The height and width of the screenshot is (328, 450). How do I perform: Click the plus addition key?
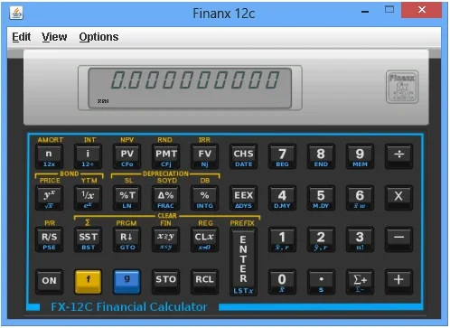398,282
